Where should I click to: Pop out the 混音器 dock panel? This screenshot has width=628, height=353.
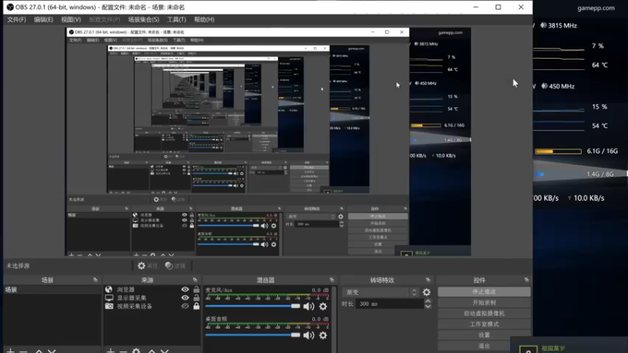click(331, 280)
